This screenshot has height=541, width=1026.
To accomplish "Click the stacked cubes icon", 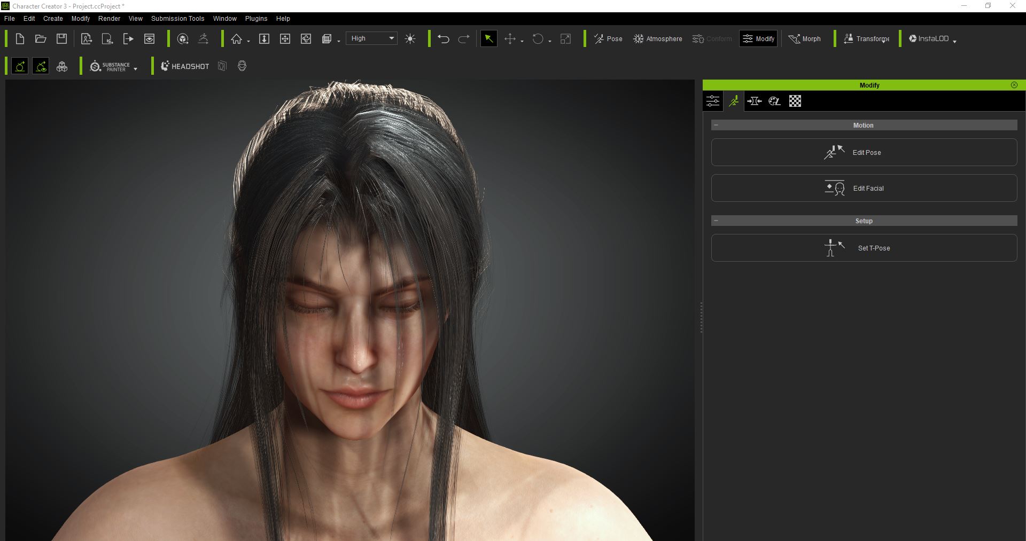I will (62, 66).
